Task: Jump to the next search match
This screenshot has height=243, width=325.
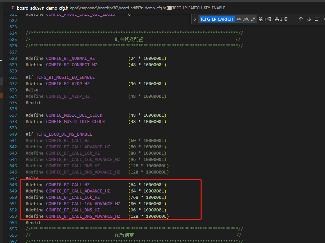Action: (309, 19)
